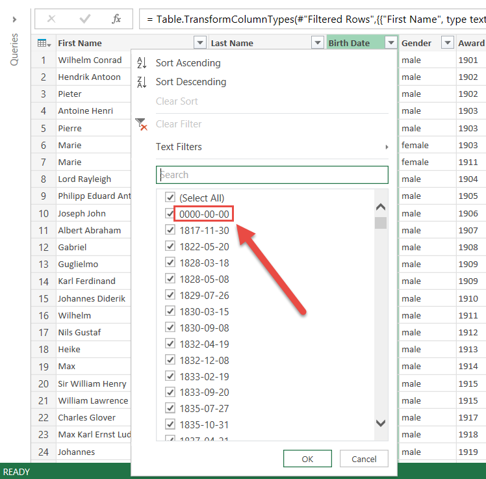
Task: Open the Last Name column filter dropdown
Action: [317, 44]
